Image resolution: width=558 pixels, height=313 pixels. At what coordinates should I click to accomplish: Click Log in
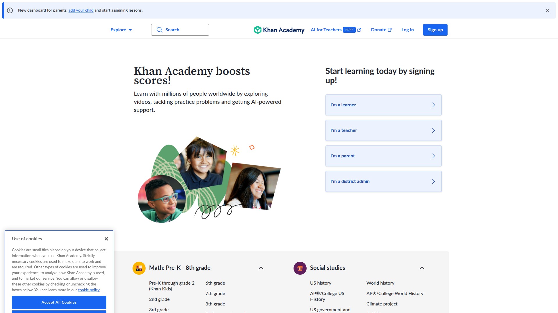point(407,30)
